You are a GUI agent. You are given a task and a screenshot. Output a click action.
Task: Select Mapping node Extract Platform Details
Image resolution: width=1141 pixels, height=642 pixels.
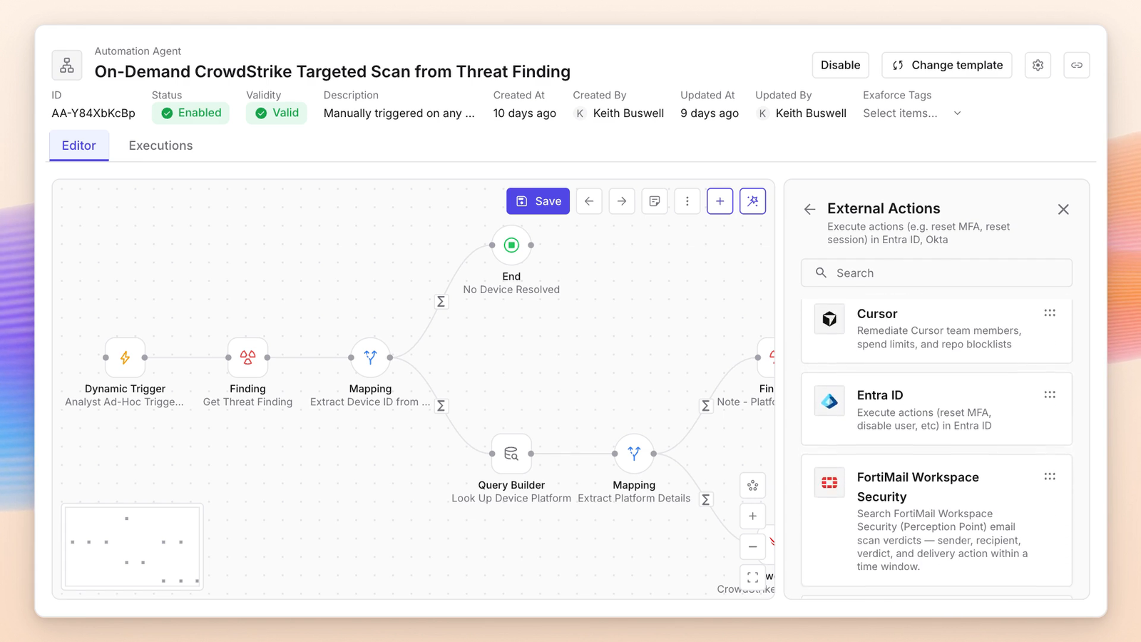point(634,454)
